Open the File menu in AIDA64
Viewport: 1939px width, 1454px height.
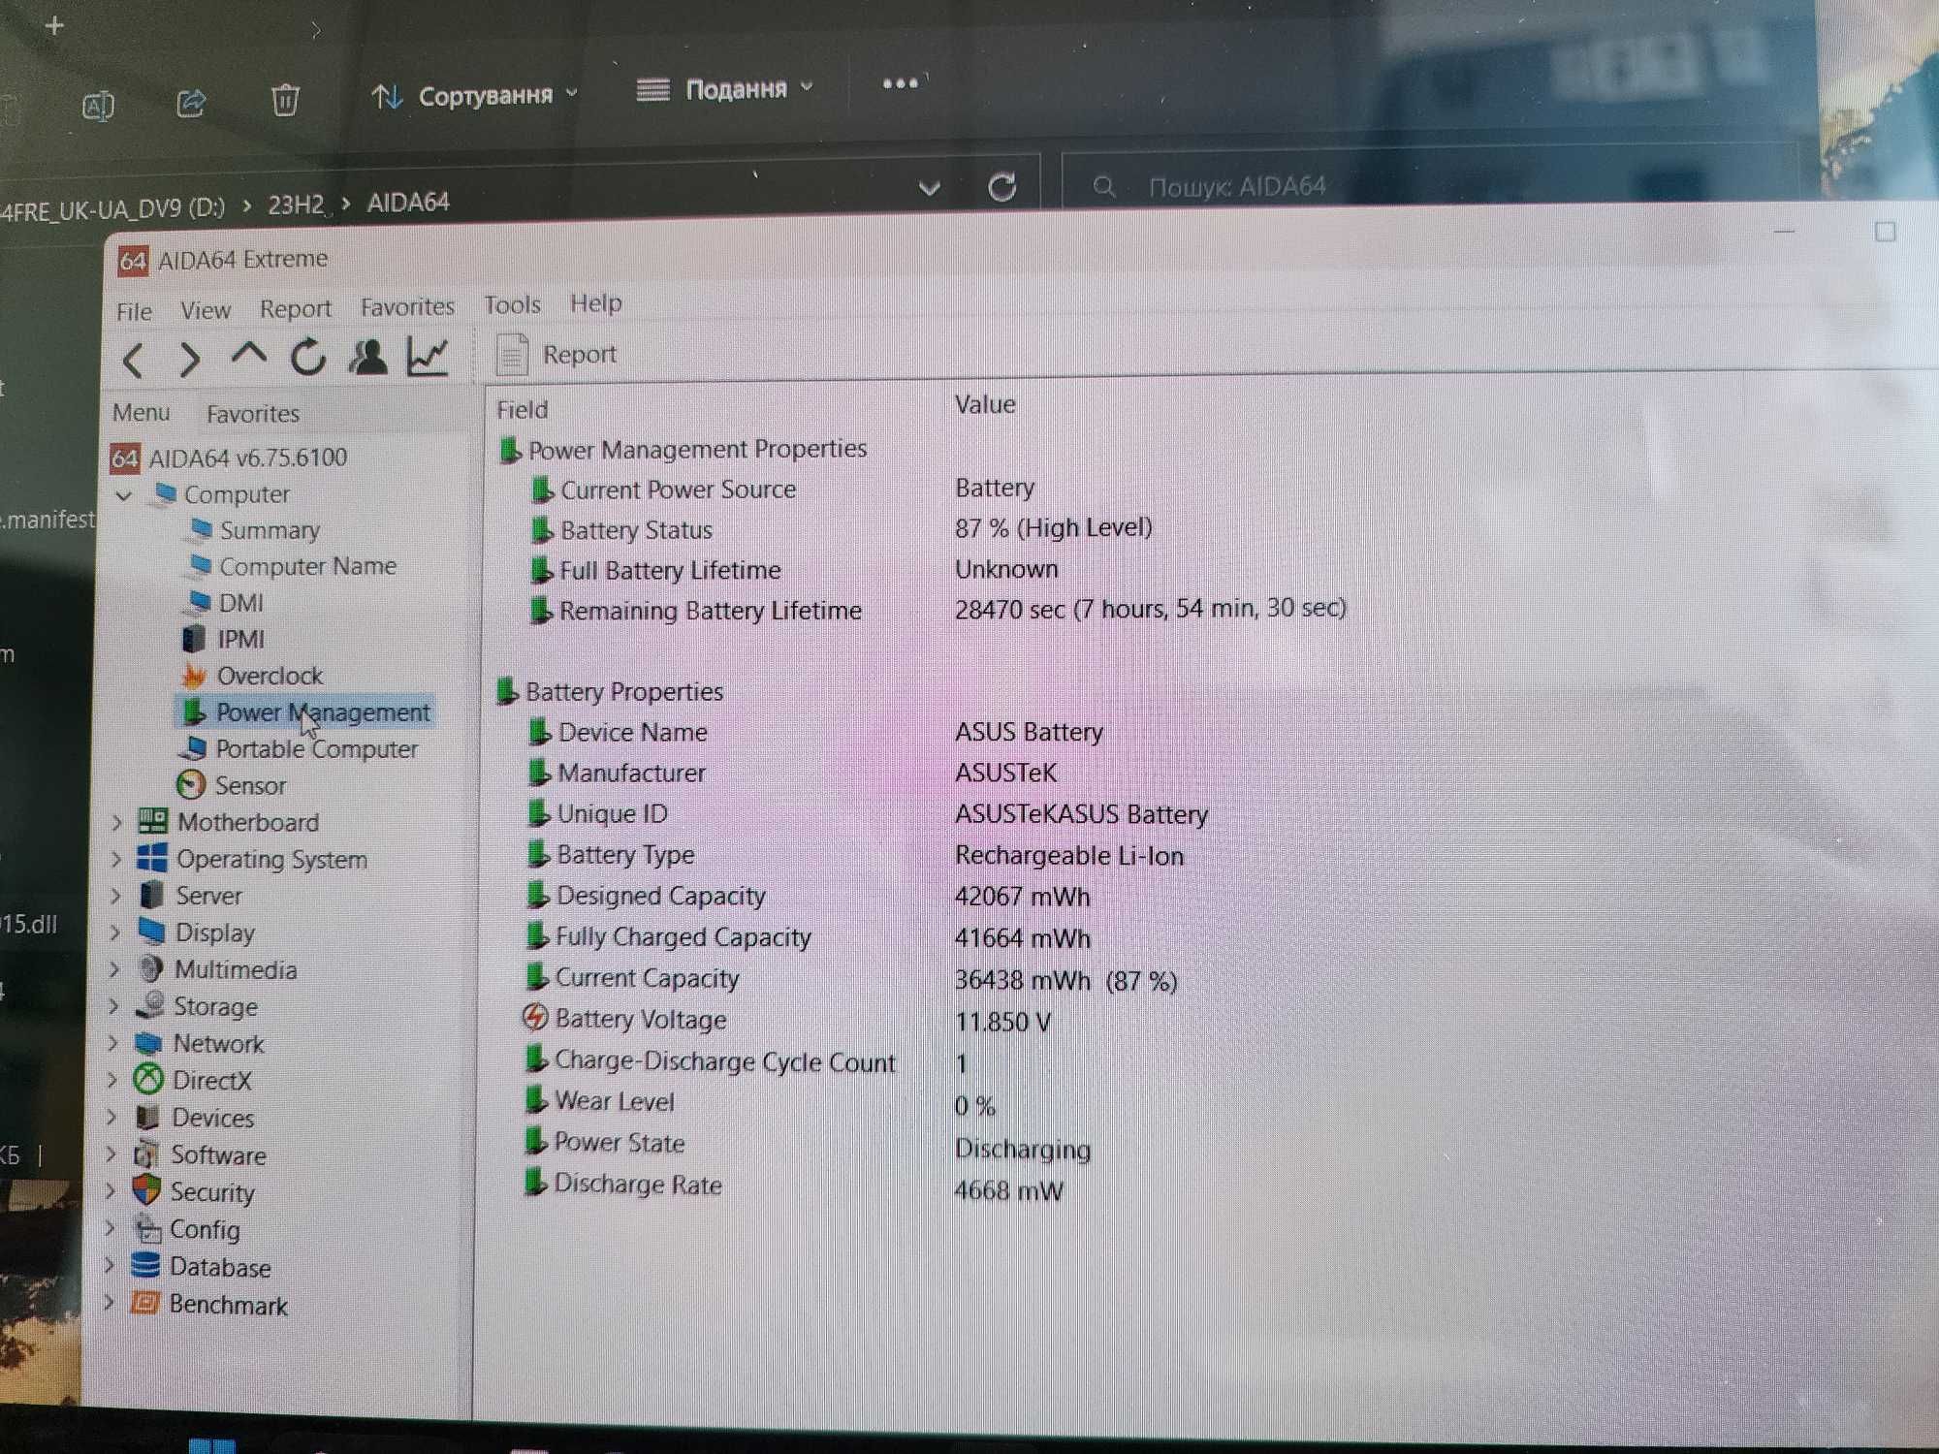point(134,311)
